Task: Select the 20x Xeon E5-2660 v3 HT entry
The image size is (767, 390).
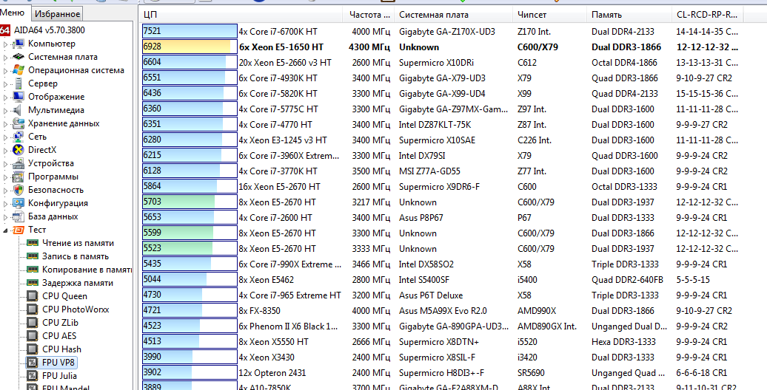Action: [x=285, y=63]
